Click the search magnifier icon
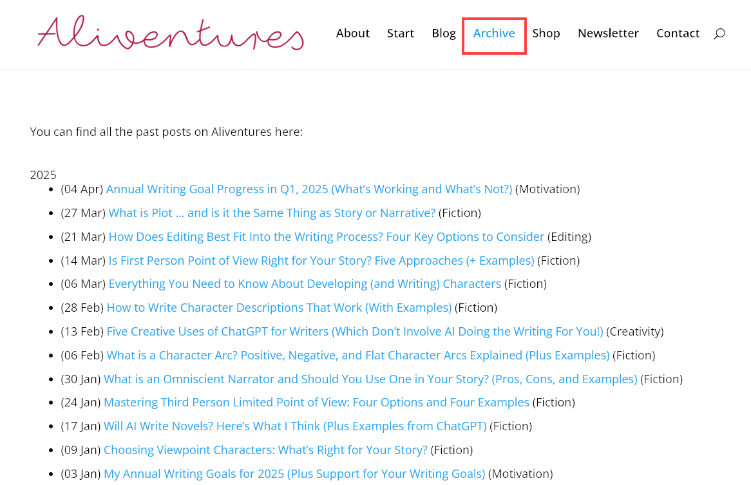 click(x=719, y=33)
